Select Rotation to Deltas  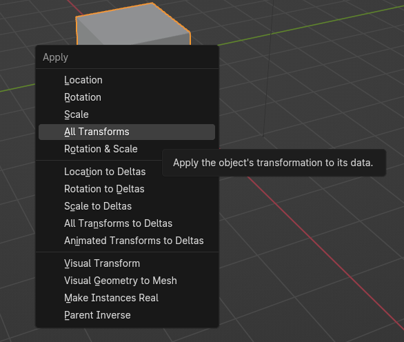(127, 189)
